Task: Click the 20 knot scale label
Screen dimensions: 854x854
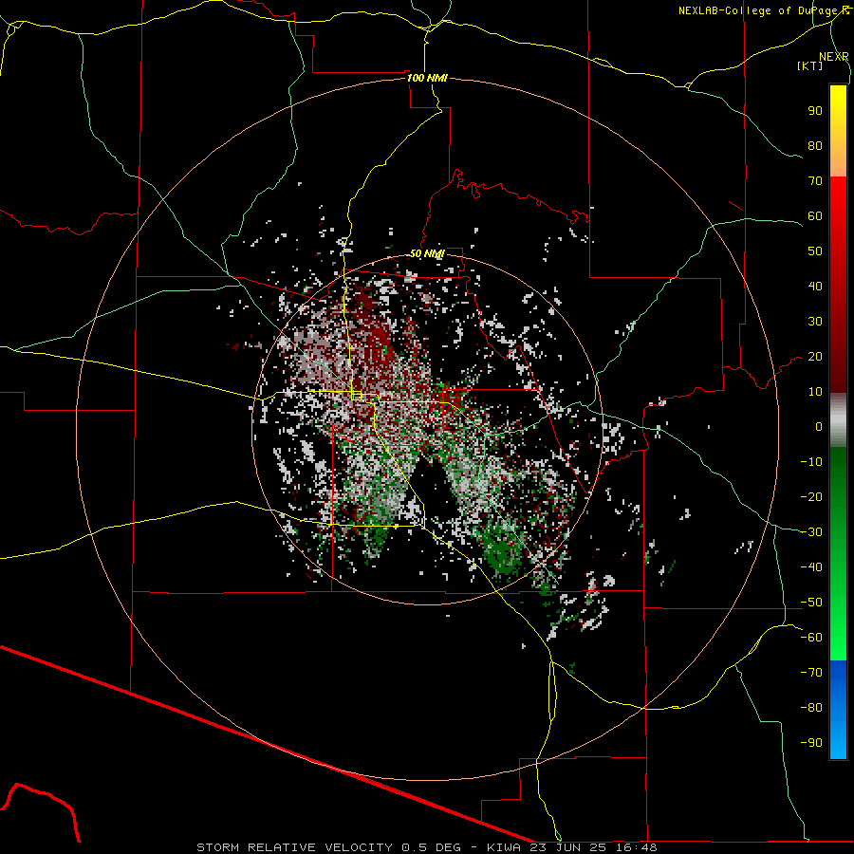Action: (x=815, y=357)
